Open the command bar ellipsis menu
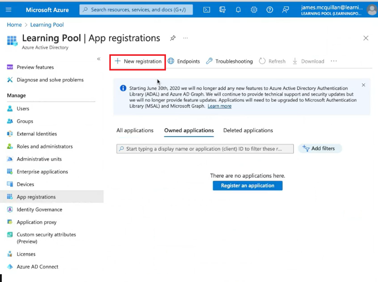378x282 pixels. pyautogui.click(x=334, y=61)
